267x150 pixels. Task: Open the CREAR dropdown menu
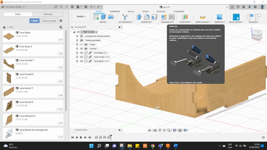103,22
